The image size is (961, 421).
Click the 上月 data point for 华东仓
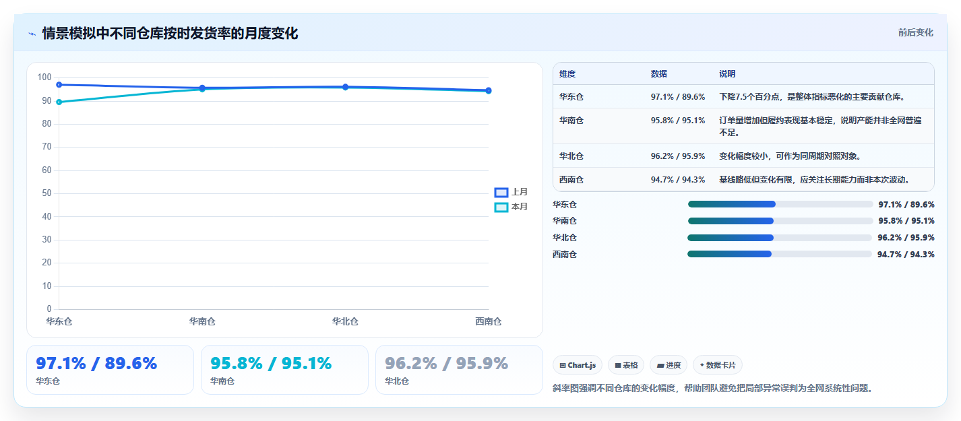coord(59,85)
